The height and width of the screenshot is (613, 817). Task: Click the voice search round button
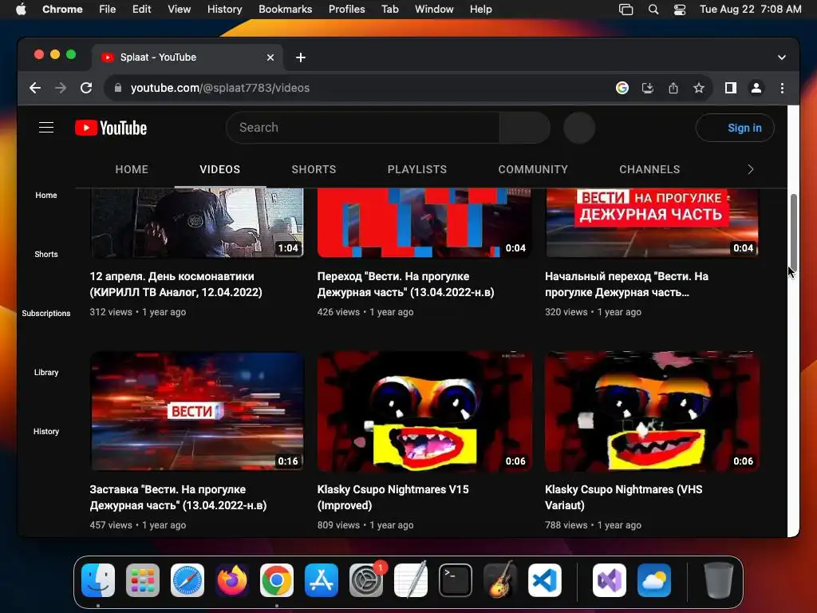(579, 128)
